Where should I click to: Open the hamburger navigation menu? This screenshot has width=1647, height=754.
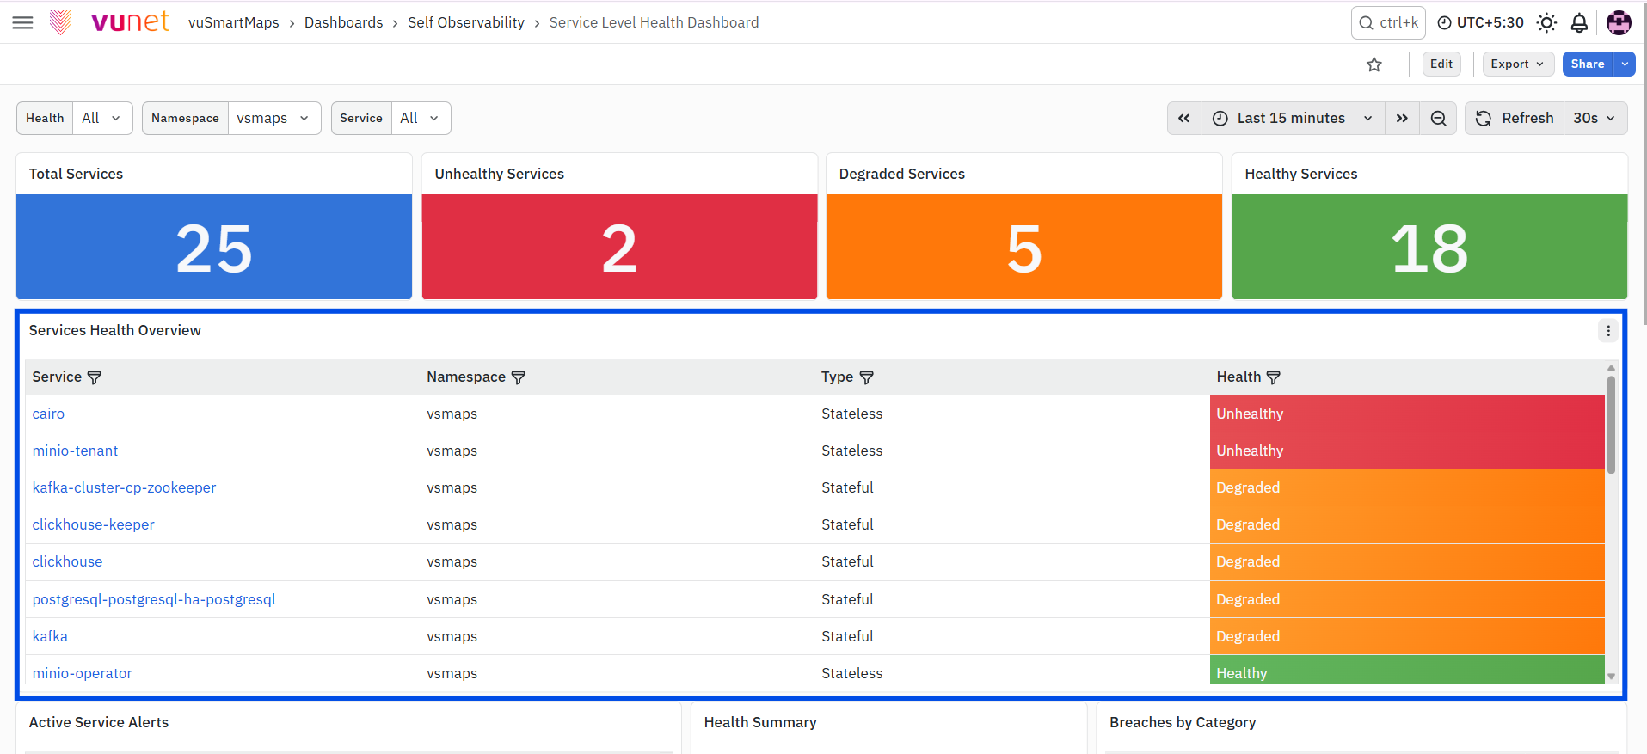[x=23, y=22]
